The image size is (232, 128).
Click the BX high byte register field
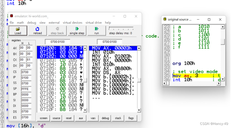pos(22,54)
